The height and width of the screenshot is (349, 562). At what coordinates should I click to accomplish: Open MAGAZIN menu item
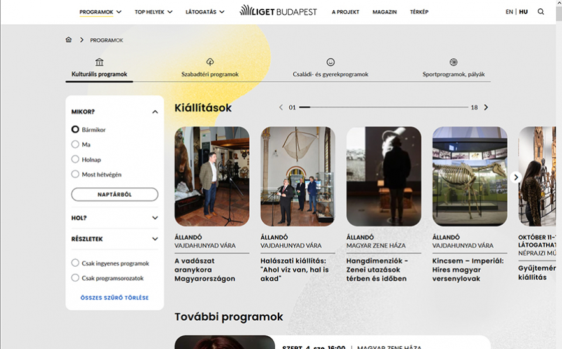(x=385, y=12)
